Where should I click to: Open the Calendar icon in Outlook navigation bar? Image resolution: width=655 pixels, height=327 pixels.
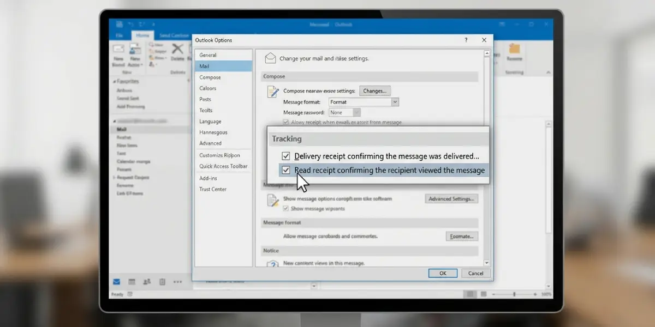point(132,282)
